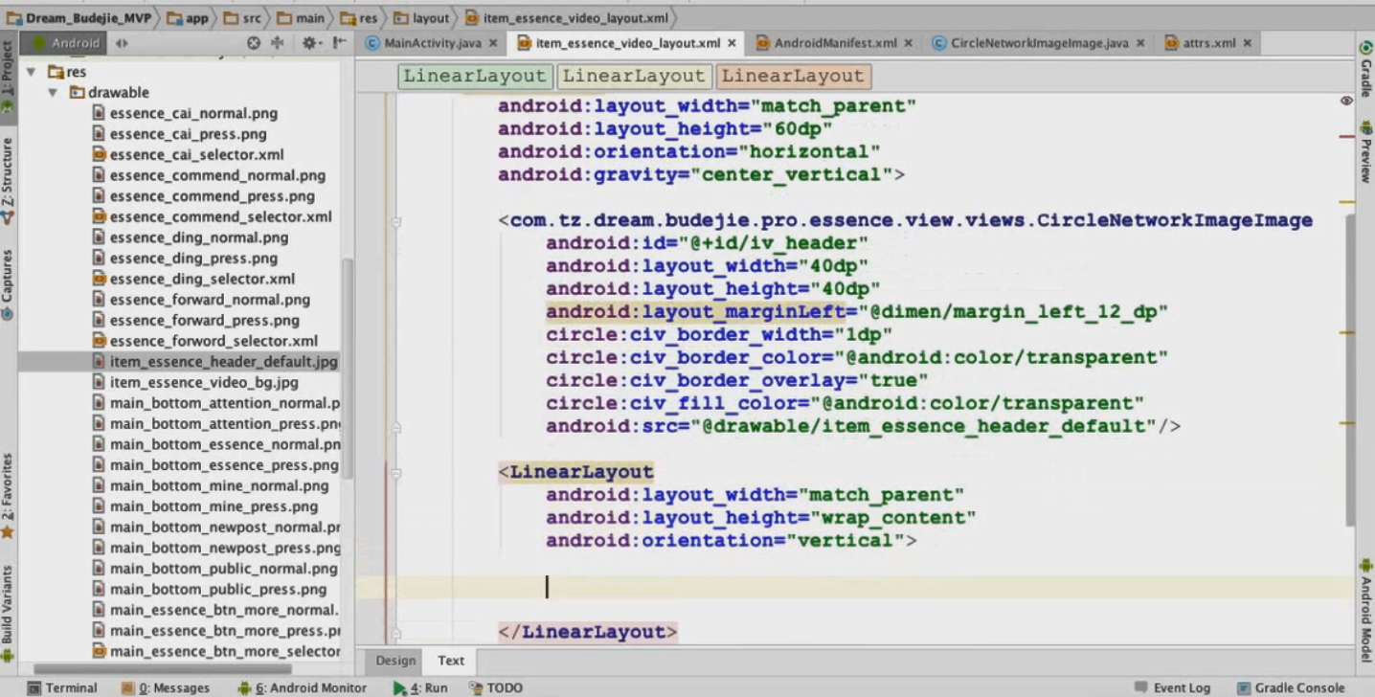The image size is (1375, 697).
Task: Collapse the drawable folder
Action: (x=52, y=93)
